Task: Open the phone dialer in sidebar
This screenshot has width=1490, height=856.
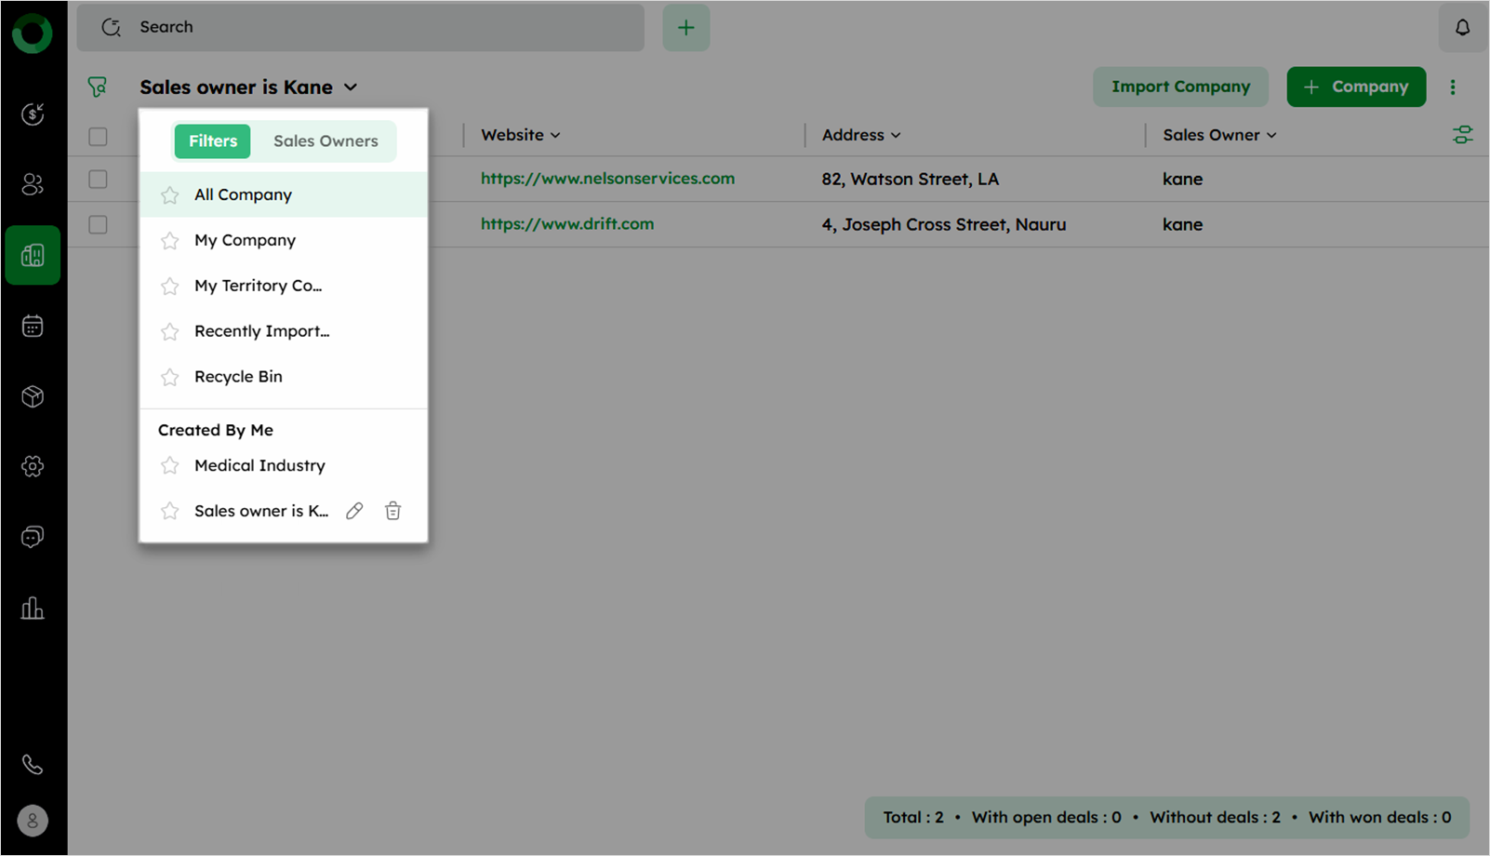Action: point(33,764)
